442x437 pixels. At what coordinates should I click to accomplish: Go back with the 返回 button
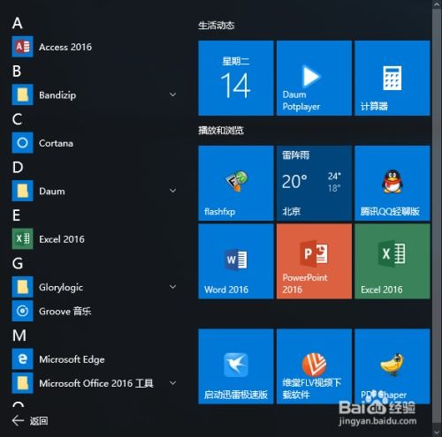(30, 420)
